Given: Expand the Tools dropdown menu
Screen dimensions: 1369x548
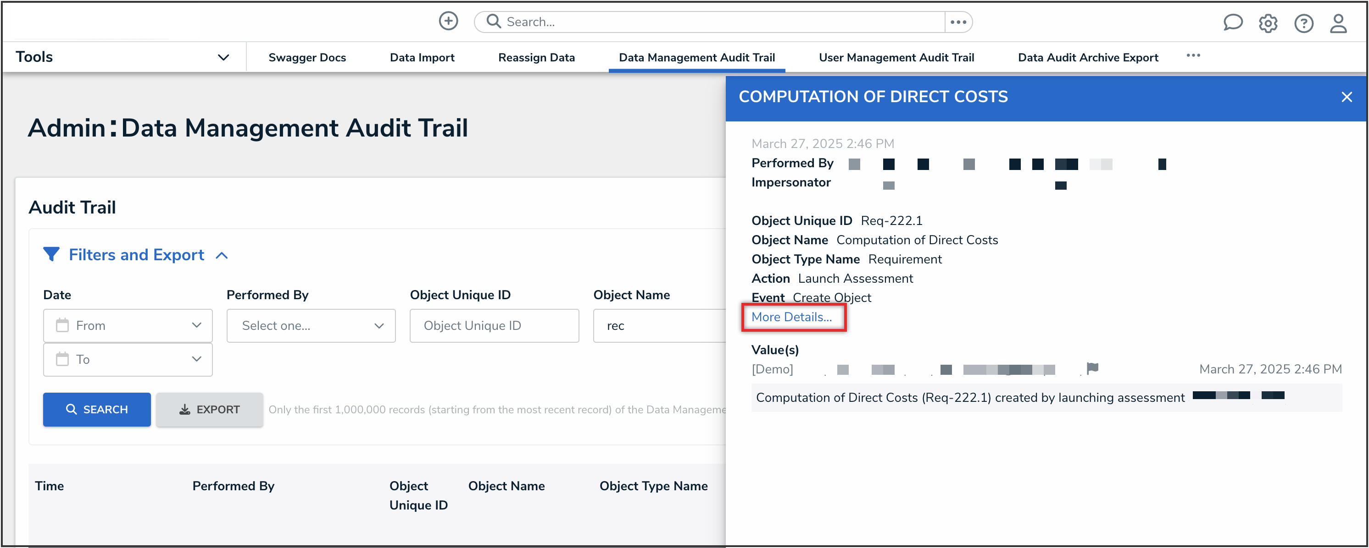Looking at the screenshot, I should point(223,57).
